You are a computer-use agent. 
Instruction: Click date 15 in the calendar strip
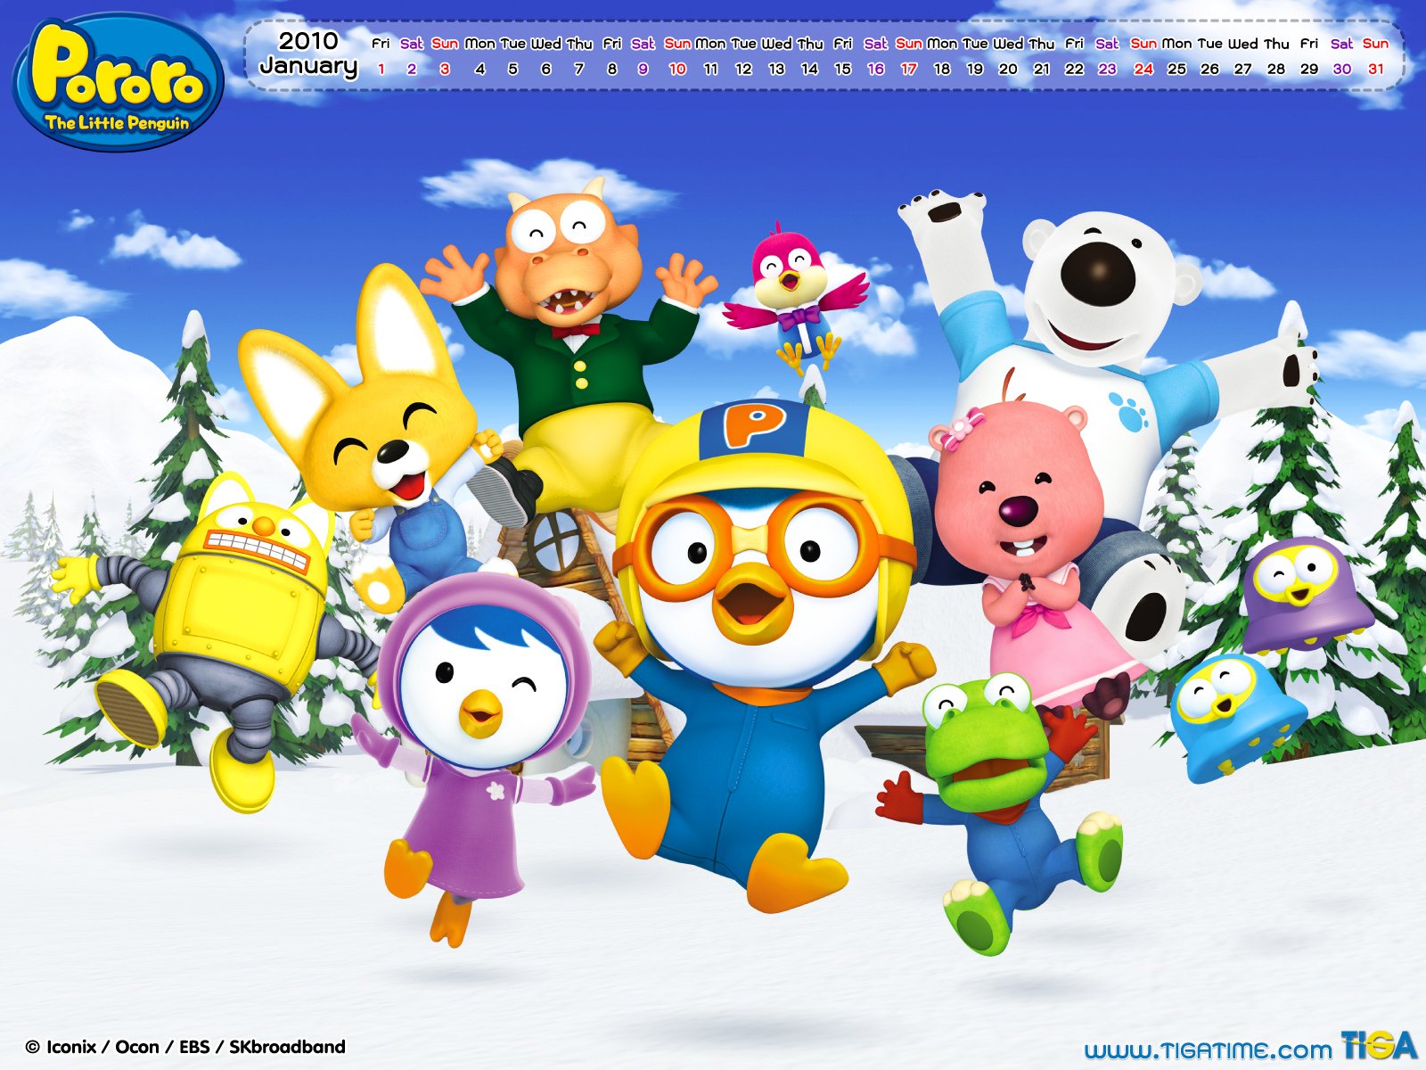click(x=842, y=69)
